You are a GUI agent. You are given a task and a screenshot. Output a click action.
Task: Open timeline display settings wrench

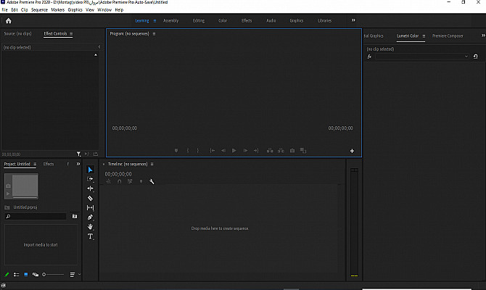click(x=152, y=181)
